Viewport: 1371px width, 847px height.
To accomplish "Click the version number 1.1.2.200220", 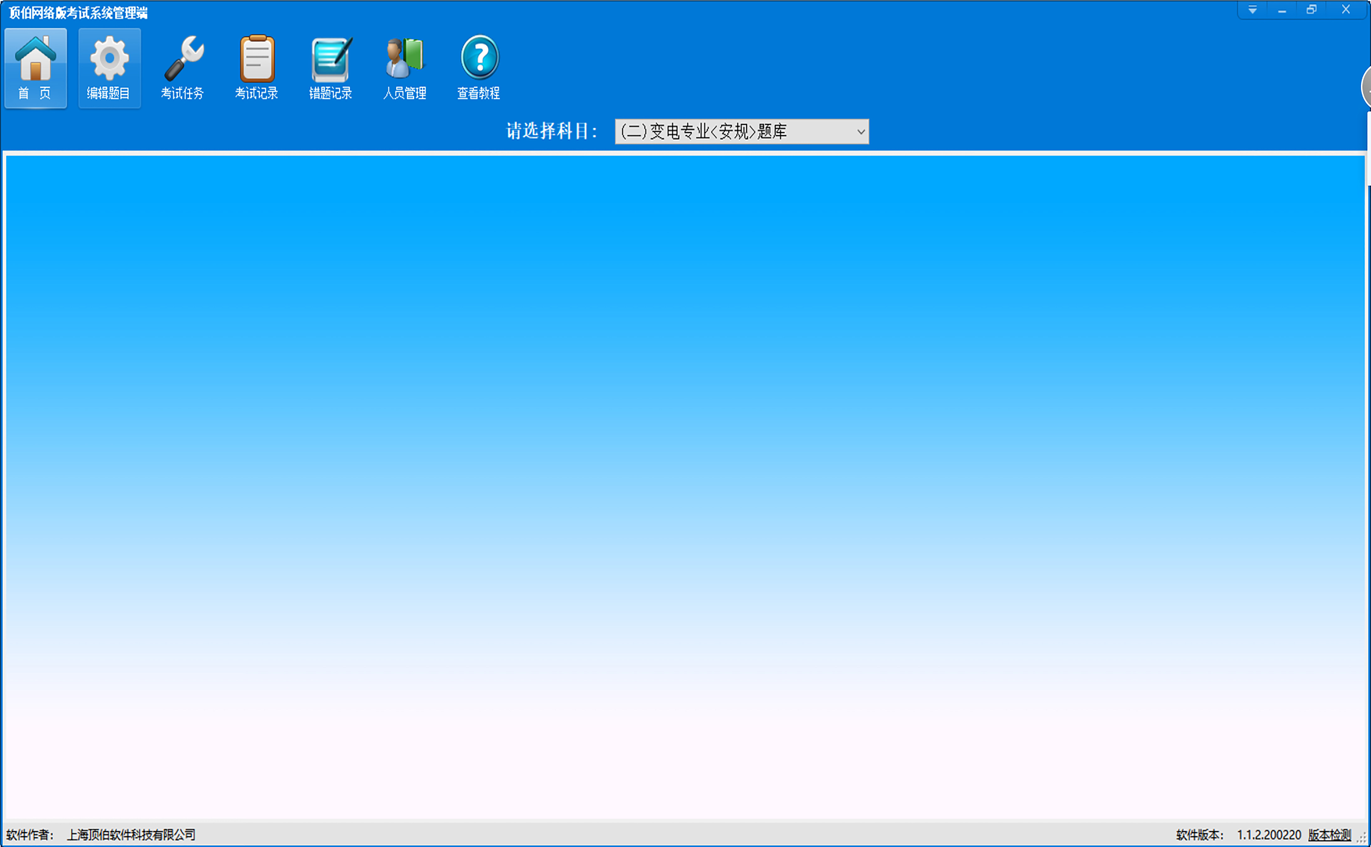I will click(1269, 835).
